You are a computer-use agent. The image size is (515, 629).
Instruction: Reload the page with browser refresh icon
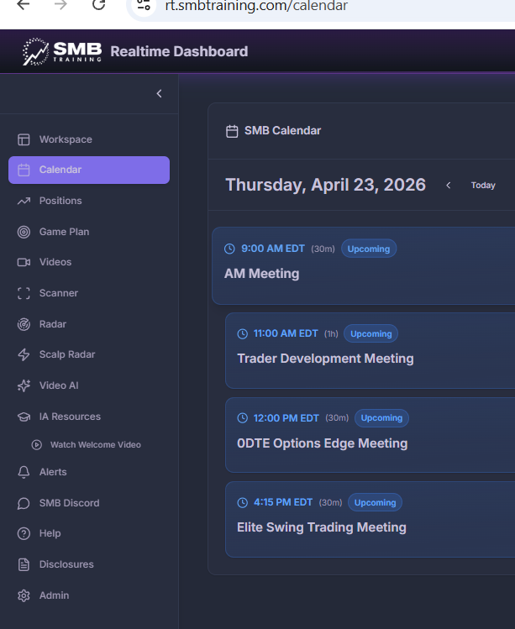coord(99,5)
